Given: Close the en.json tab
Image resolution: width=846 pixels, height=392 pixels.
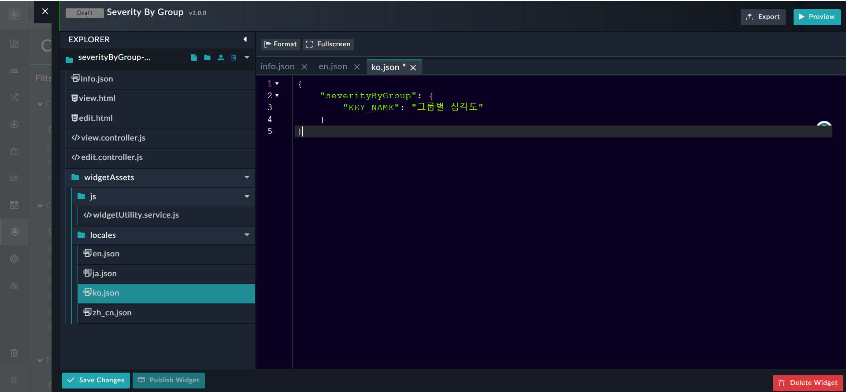Looking at the screenshot, I should (357, 67).
